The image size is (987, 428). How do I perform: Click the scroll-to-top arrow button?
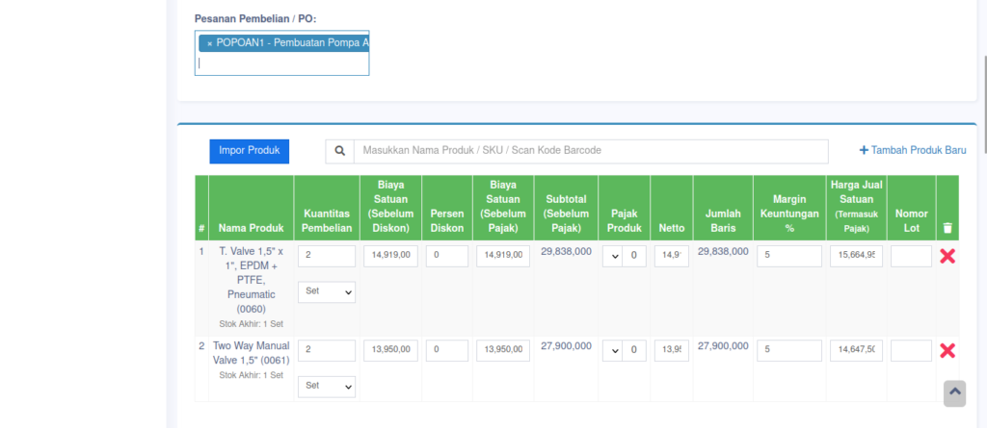[x=954, y=391]
